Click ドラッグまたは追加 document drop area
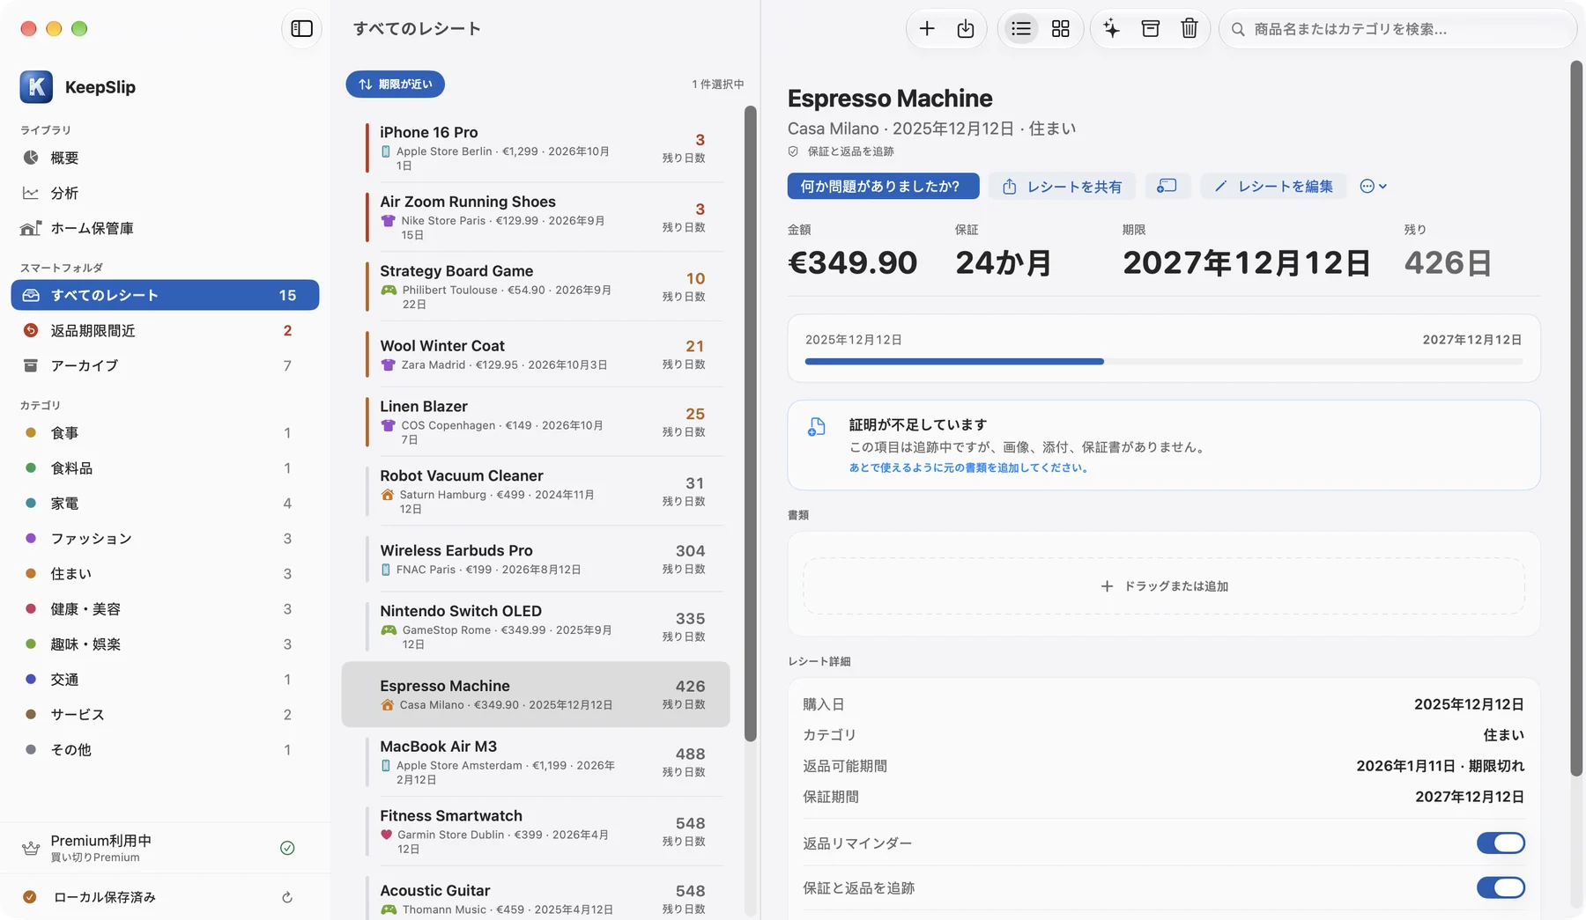This screenshot has height=920, width=1586. click(x=1164, y=585)
